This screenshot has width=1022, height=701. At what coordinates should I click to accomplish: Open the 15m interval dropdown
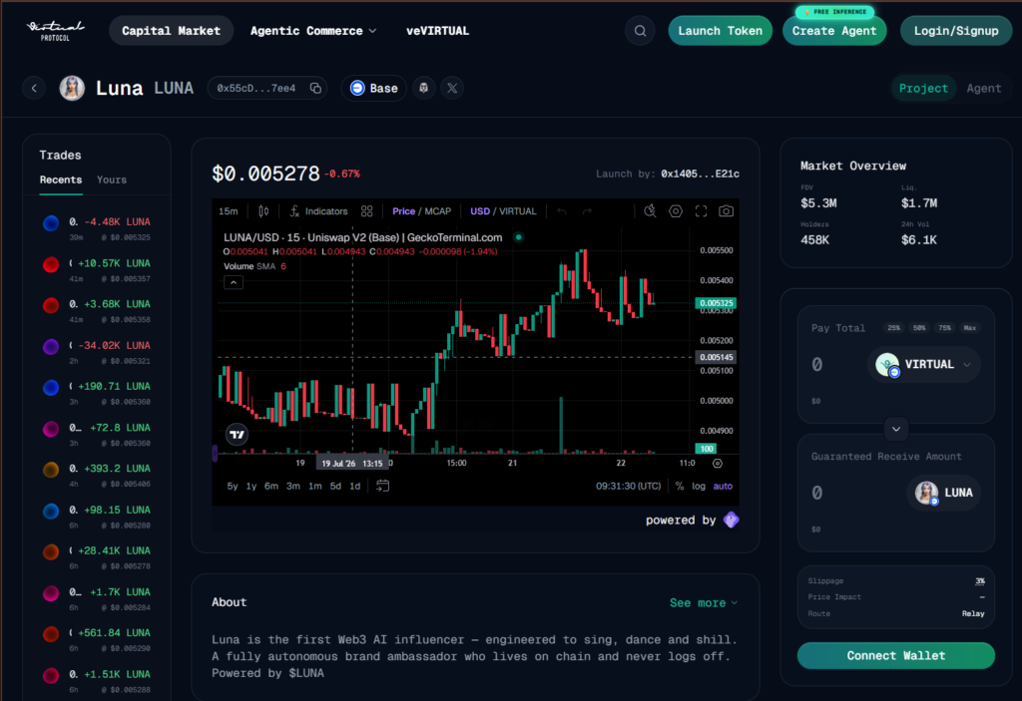[229, 211]
